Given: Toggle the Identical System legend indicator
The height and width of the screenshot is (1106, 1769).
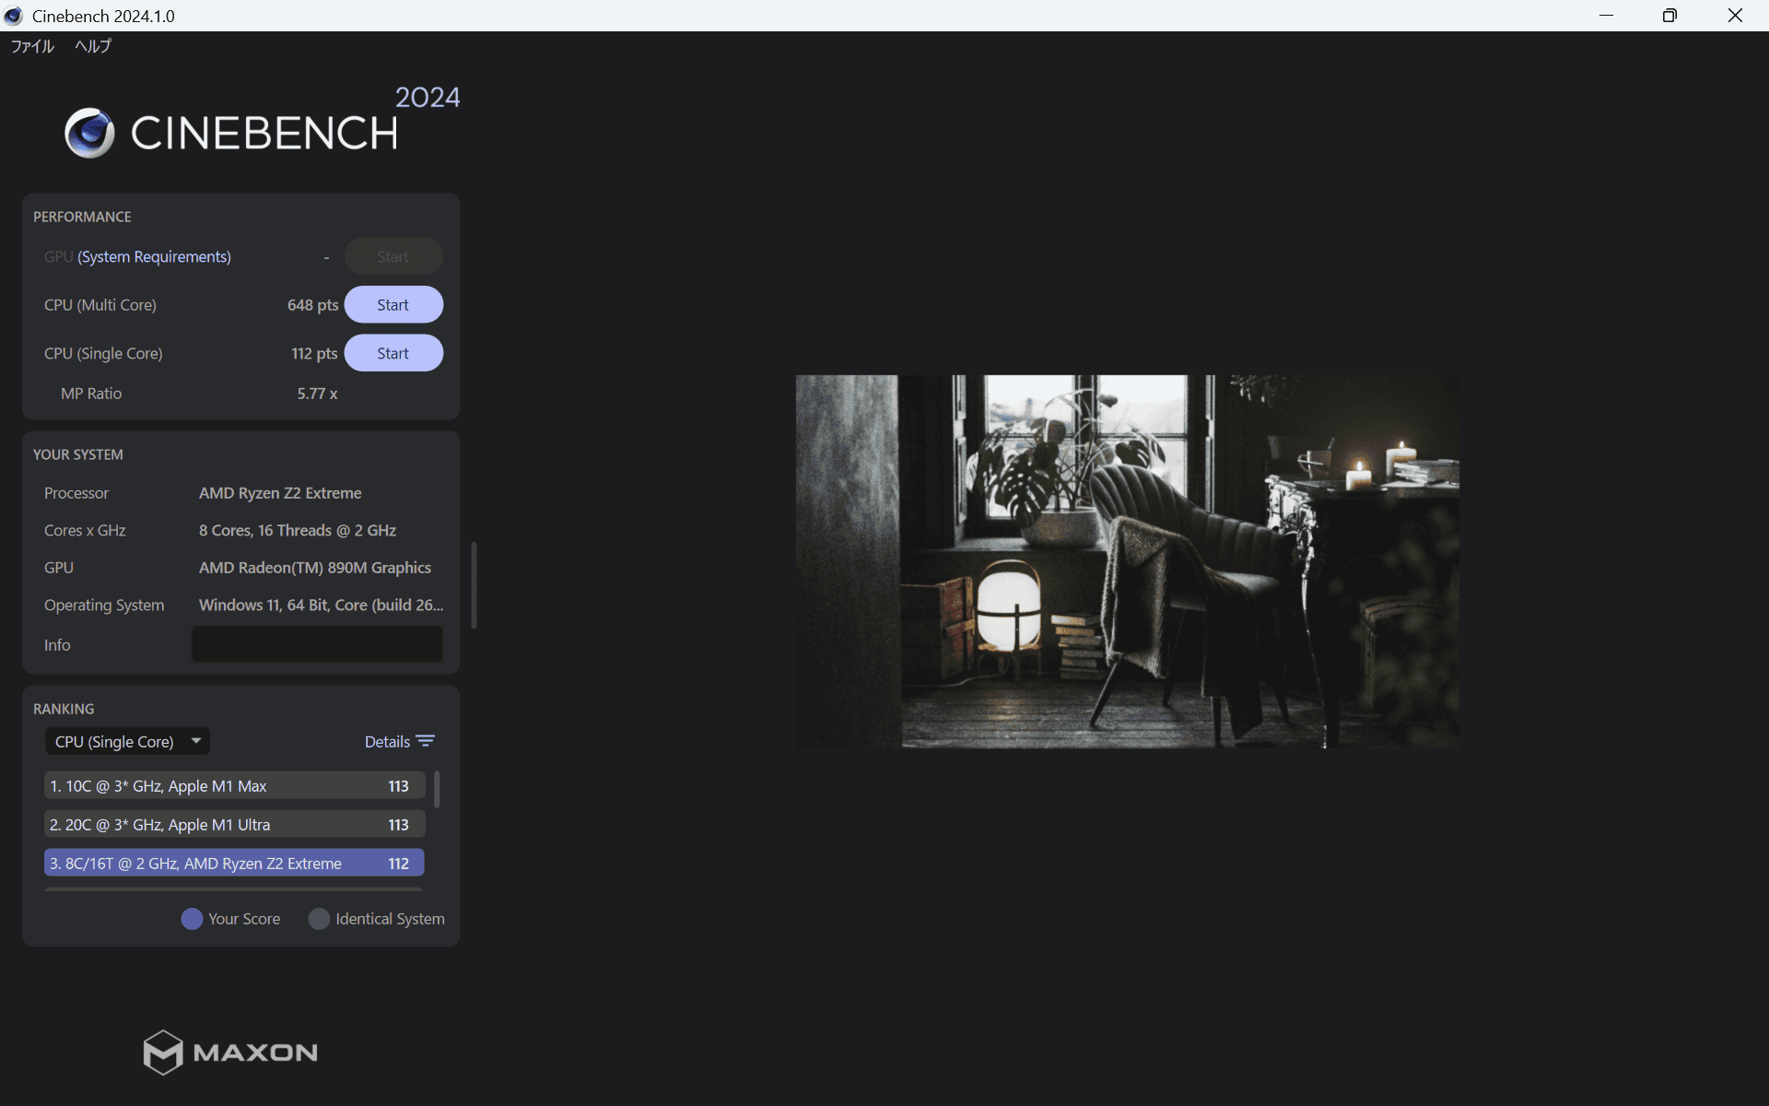Looking at the screenshot, I should click(319, 919).
